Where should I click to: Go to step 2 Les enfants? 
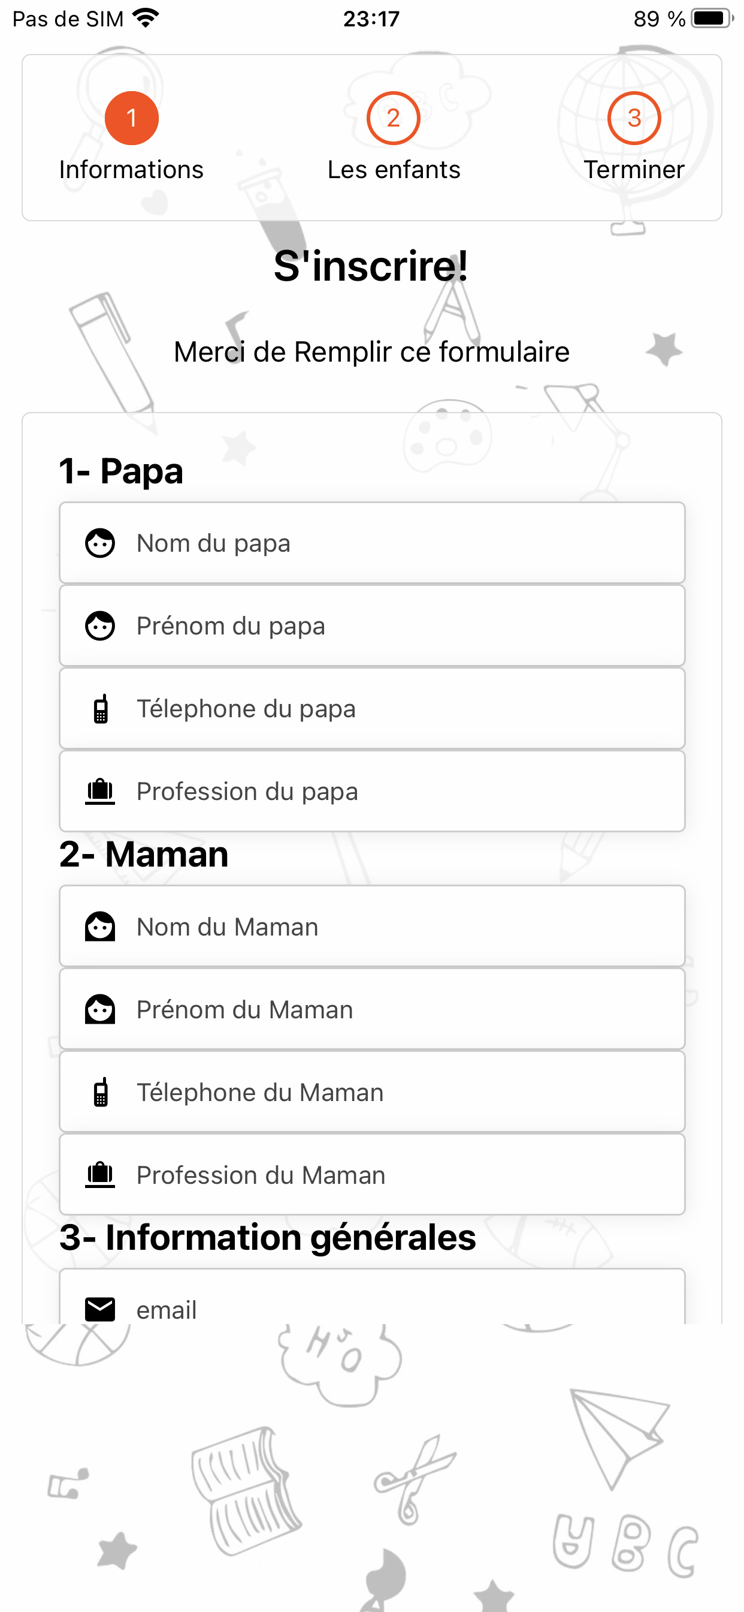393,118
